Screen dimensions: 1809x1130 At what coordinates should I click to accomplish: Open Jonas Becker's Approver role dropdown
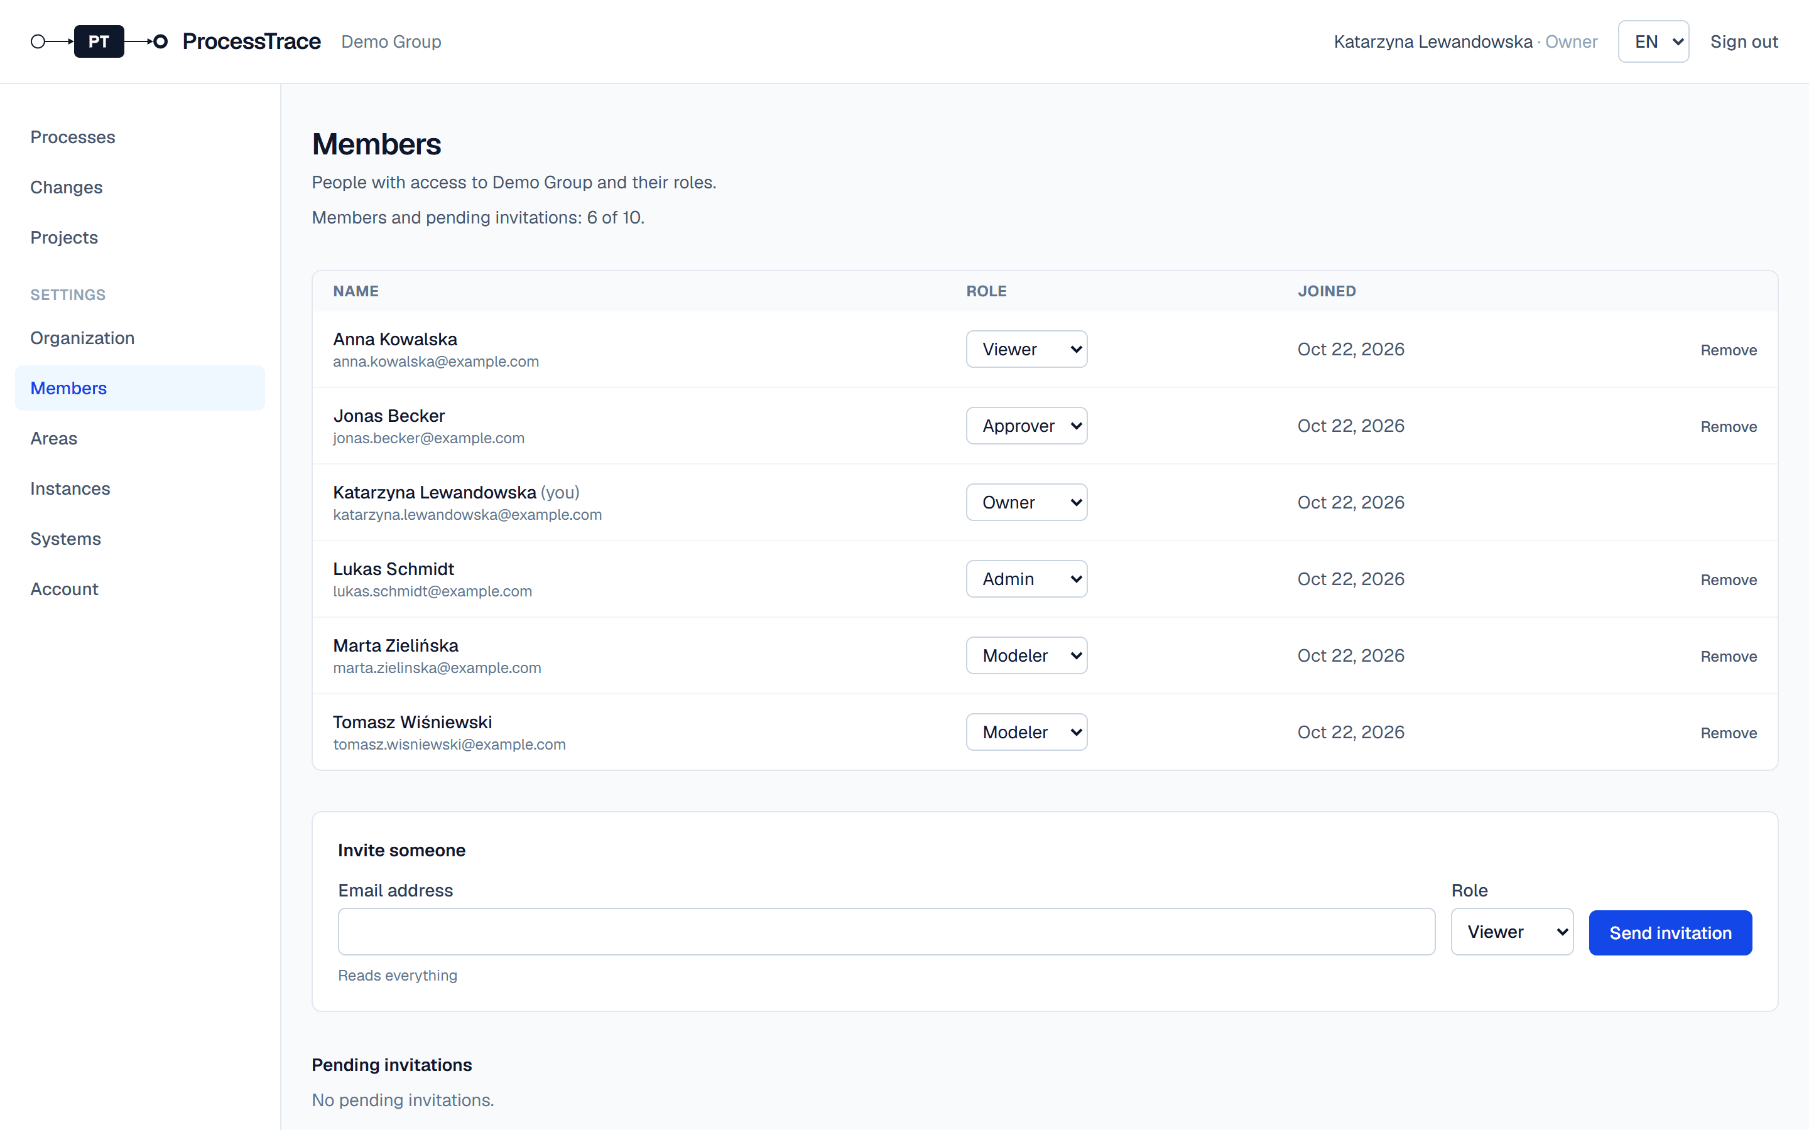pos(1026,426)
